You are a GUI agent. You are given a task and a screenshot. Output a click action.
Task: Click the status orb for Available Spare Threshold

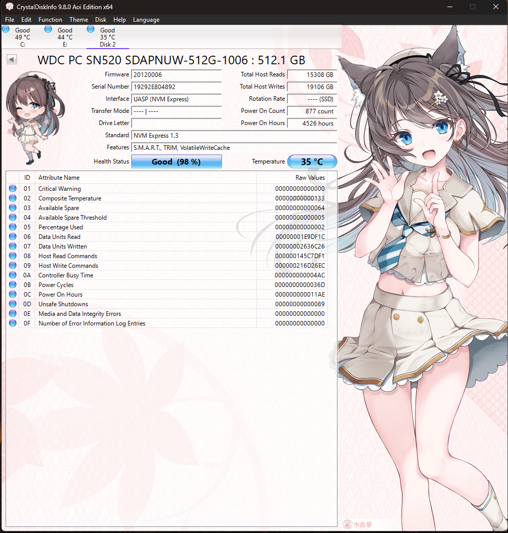[x=13, y=217]
